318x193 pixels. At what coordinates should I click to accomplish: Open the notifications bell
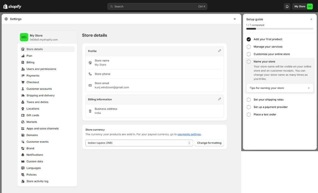(x=287, y=7)
